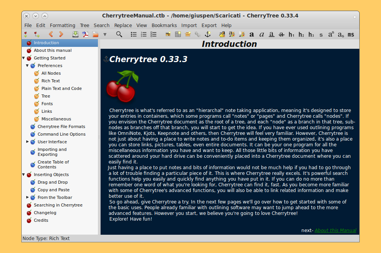Open the Bookmarks menu
Viewport: 381px width, 253px height.
pyautogui.click(x=164, y=26)
